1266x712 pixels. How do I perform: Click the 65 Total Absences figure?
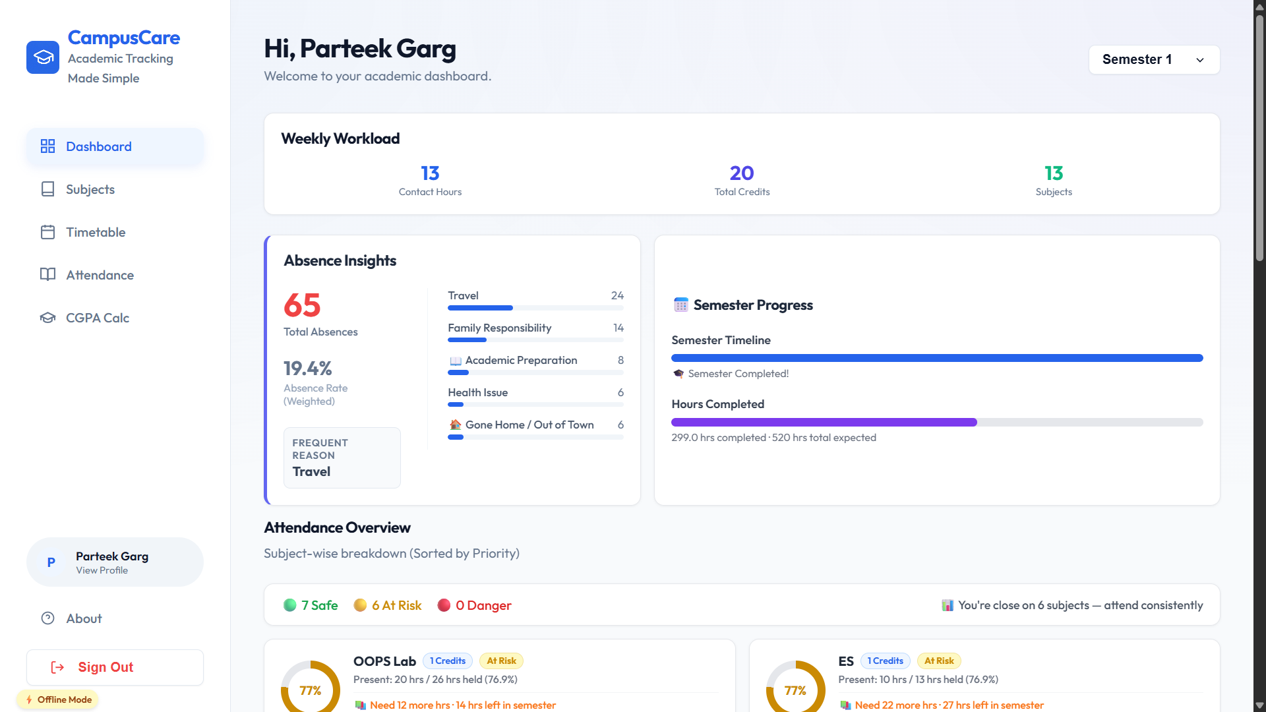[303, 305]
